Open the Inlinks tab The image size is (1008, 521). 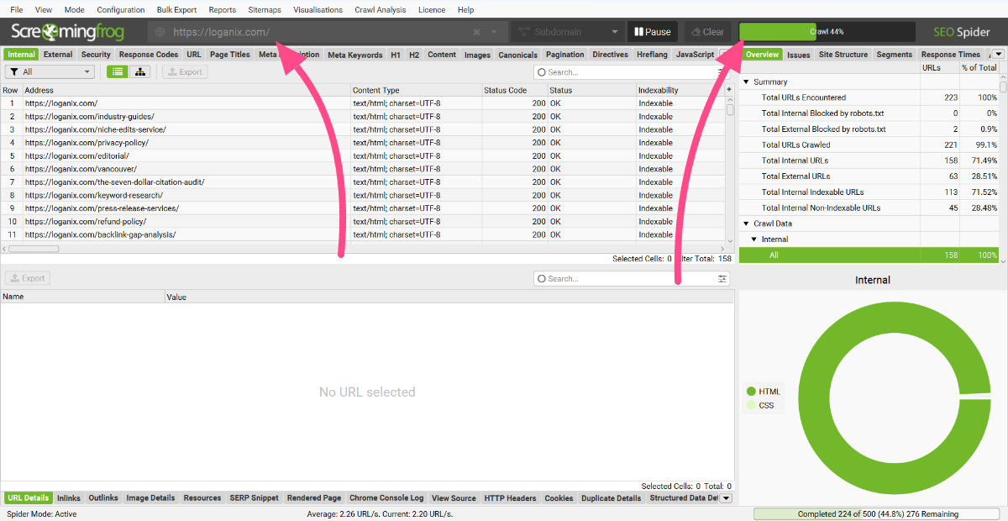[x=69, y=498]
